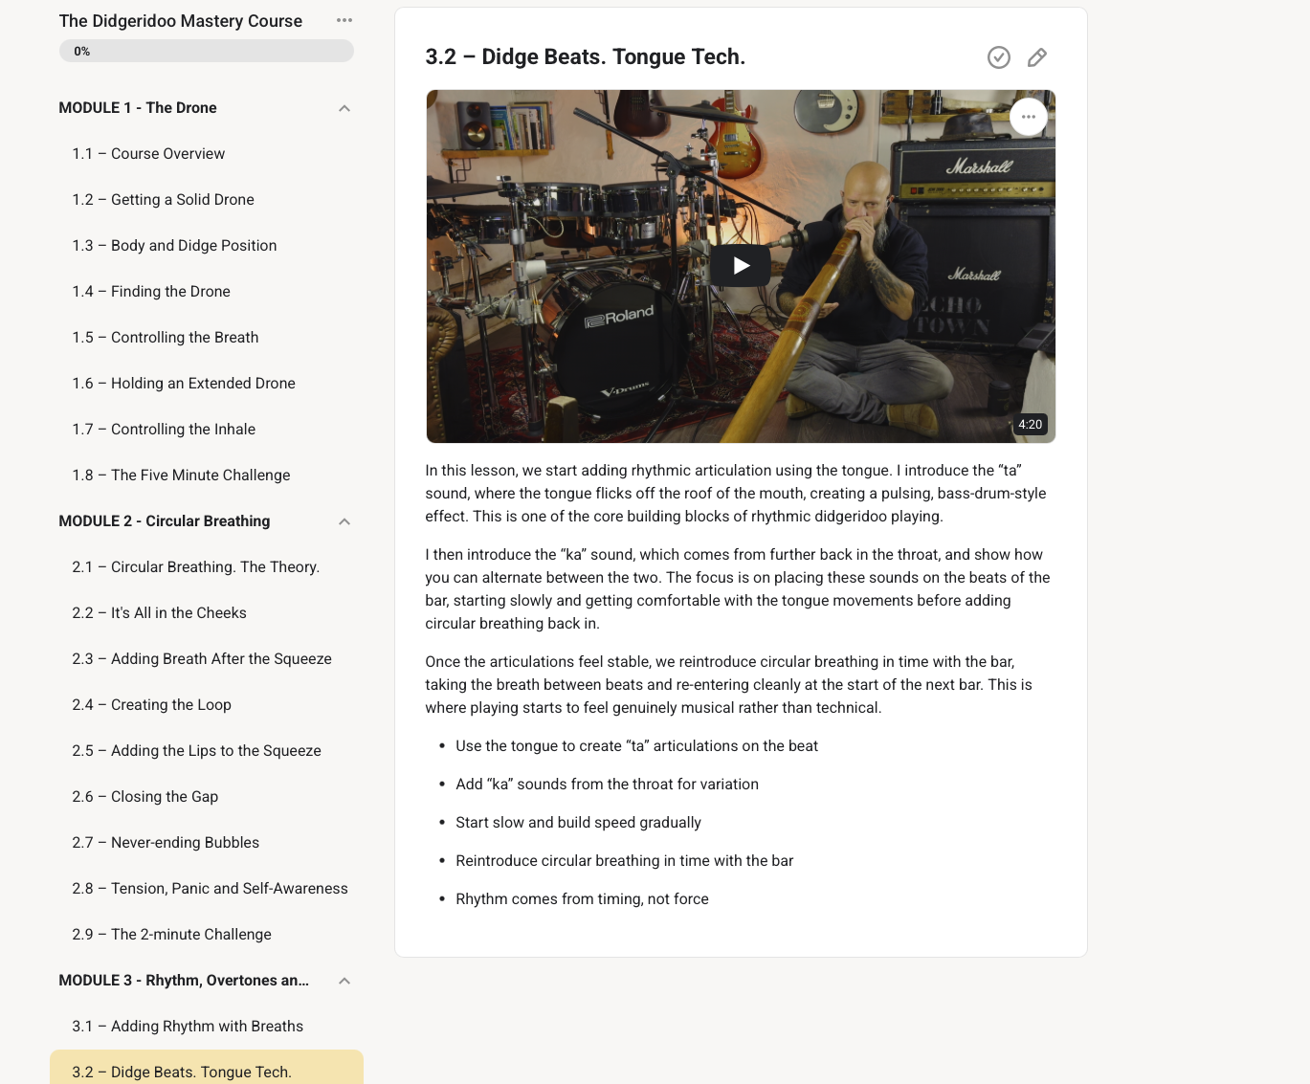The height and width of the screenshot is (1084, 1310).
Task: Click The Didgeridoo Mastery Course title
Action: (181, 21)
